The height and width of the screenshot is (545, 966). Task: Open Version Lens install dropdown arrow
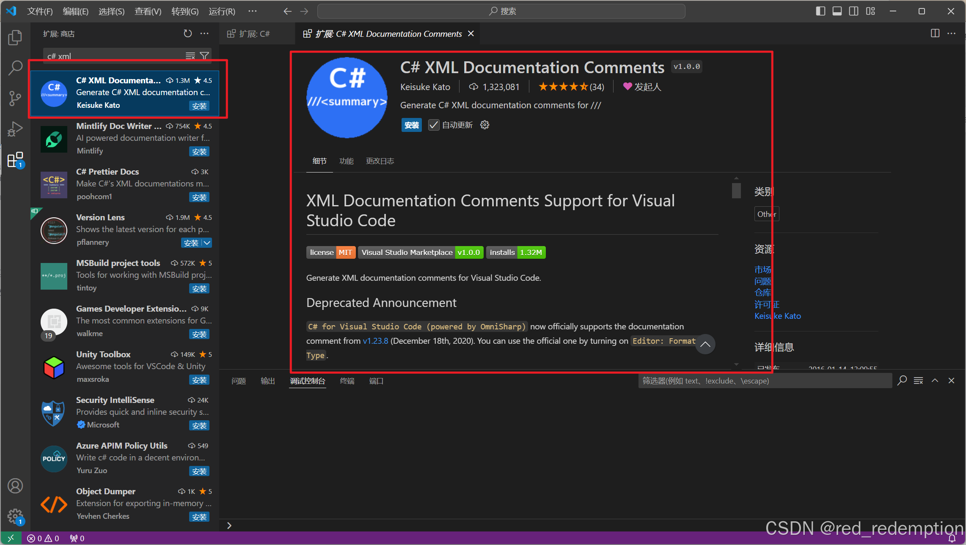click(x=207, y=243)
